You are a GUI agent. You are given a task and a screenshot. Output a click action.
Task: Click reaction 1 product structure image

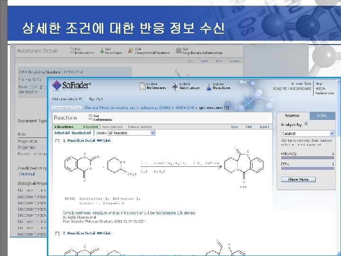(244, 165)
